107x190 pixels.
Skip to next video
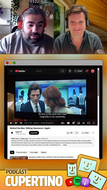16,123
